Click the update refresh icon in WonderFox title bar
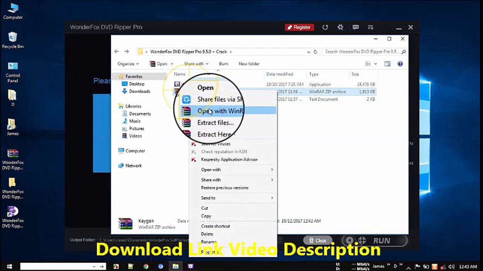This screenshot has width=483, height=271. [325, 27]
